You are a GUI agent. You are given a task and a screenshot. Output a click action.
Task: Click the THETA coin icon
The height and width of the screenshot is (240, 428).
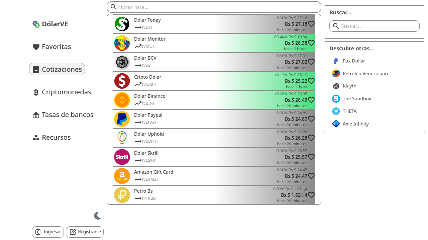click(x=336, y=111)
